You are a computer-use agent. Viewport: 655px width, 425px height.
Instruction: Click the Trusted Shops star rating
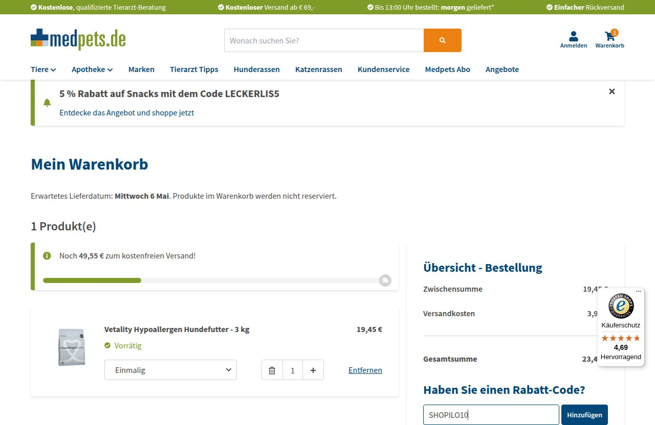[621, 338]
